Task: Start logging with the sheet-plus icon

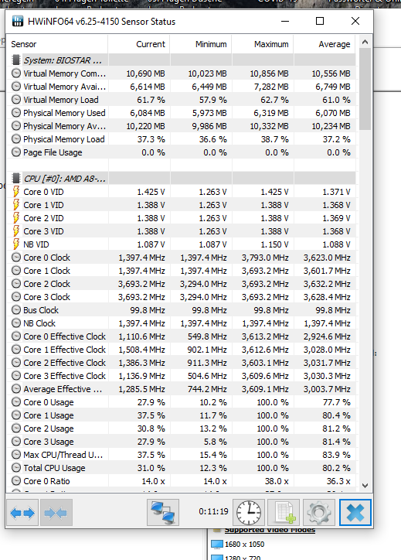Action: point(284,513)
